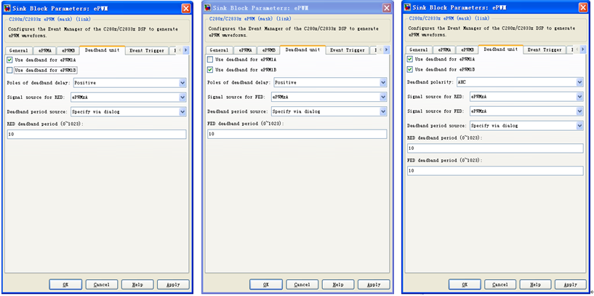Click Cancel in the left dialog
The image size is (594, 296).
tap(102, 284)
